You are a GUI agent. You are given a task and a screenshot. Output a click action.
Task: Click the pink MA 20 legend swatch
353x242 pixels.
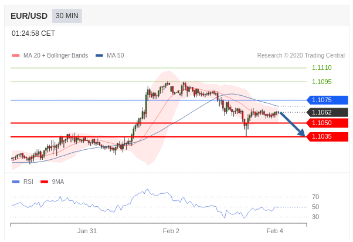[x=16, y=55]
